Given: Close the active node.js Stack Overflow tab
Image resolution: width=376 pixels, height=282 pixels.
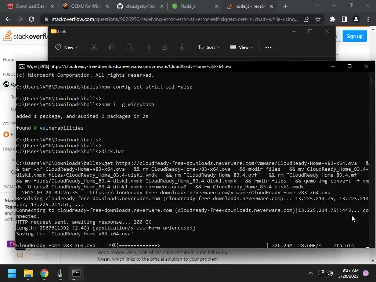Looking at the screenshot, I should click(x=271, y=6).
